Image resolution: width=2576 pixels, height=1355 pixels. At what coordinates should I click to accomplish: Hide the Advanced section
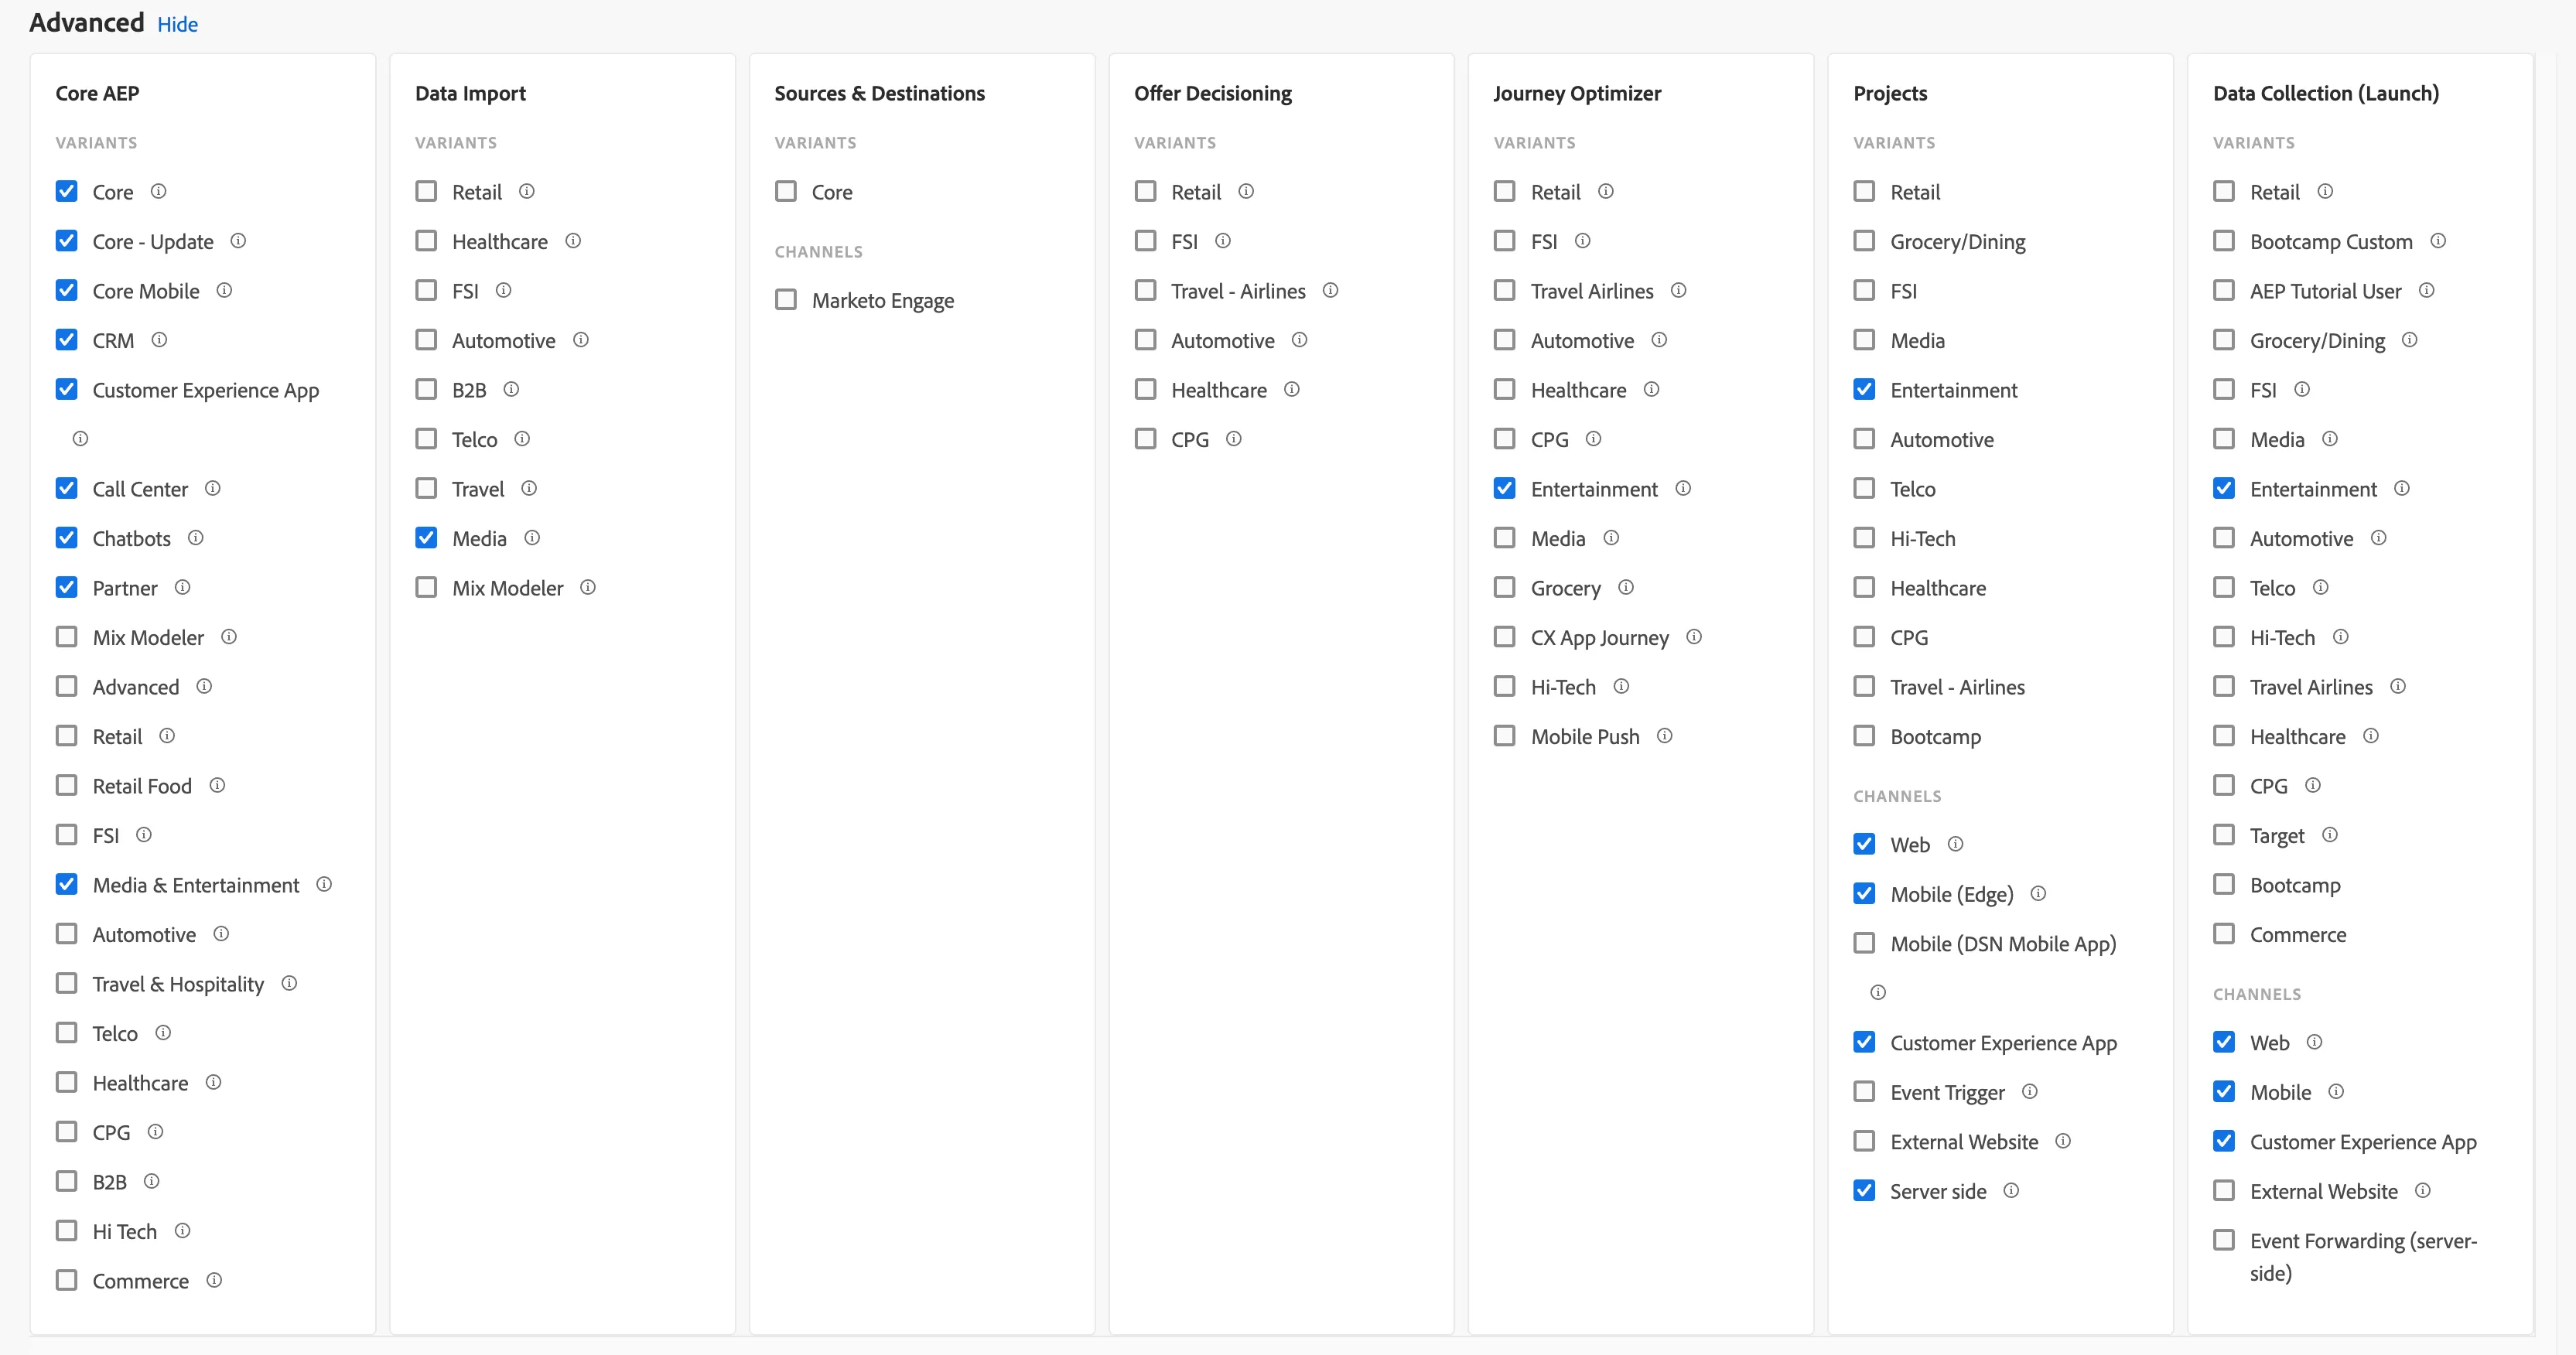(178, 25)
